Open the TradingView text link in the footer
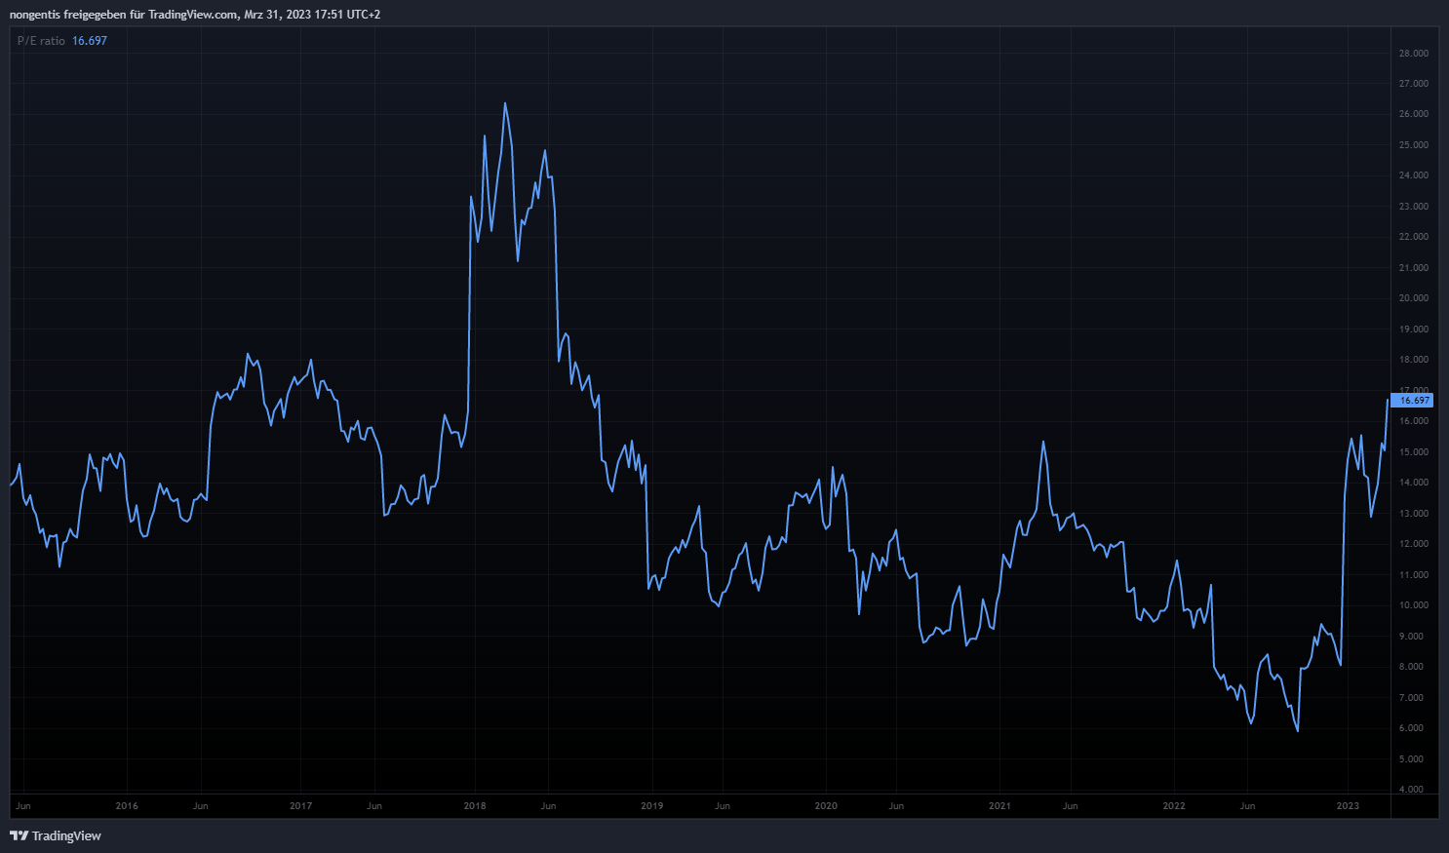The image size is (1449, 853). (66, 835)
